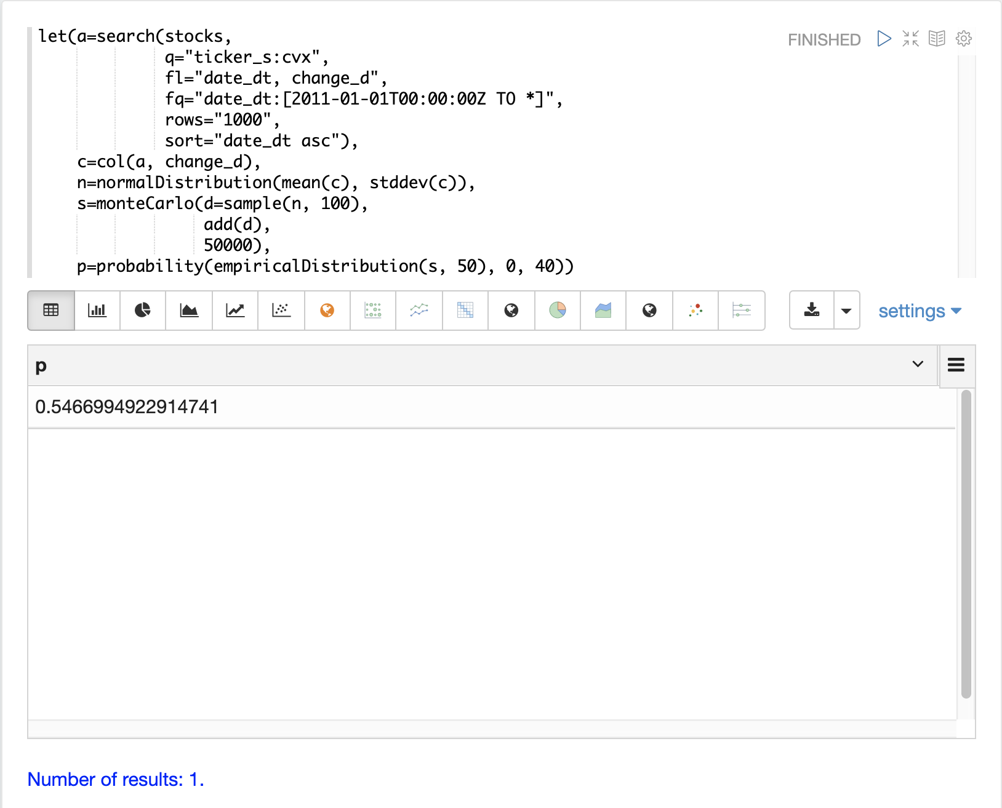
Task: Open the p column chevron menu
Action: coord(918,364)
